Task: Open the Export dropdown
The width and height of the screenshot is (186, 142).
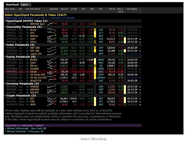Action: (x=25, y=5)
